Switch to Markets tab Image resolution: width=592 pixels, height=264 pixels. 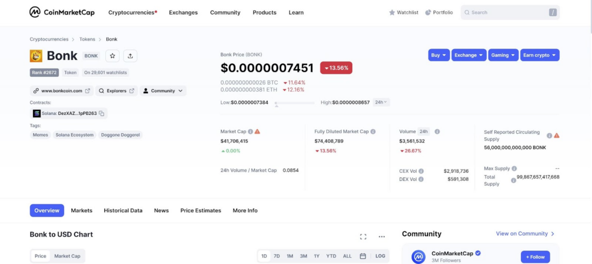click(x=82, y=210)
